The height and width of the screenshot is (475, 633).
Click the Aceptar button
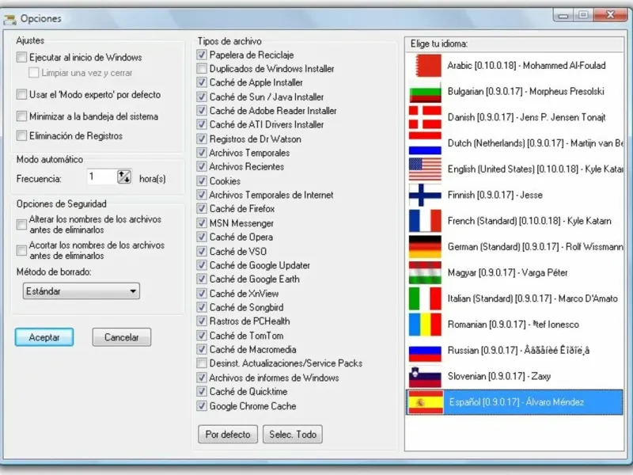tap(44, 337)
